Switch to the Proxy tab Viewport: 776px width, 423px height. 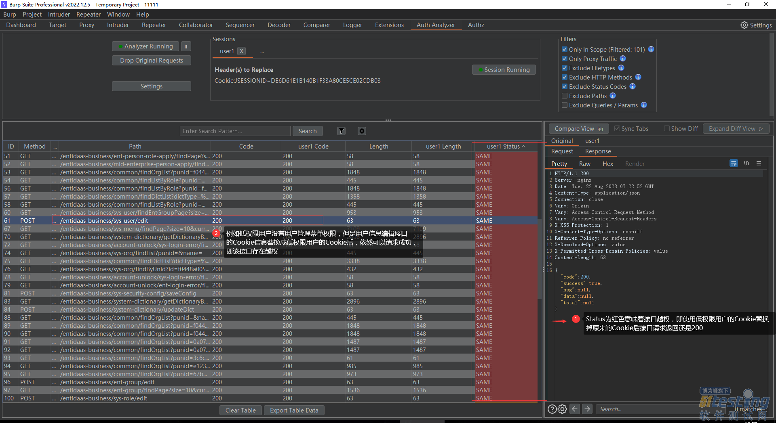[86, 25]
